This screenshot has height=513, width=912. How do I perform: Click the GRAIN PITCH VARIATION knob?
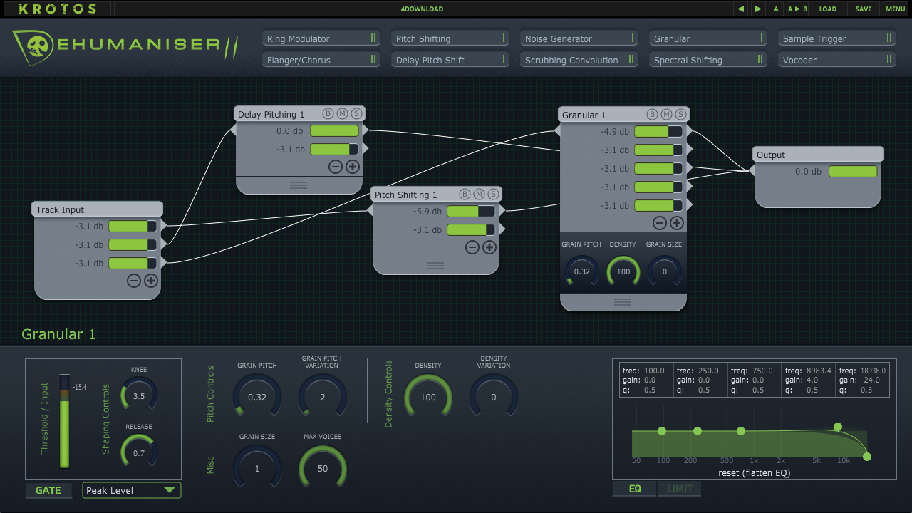[x=323, y=397]
